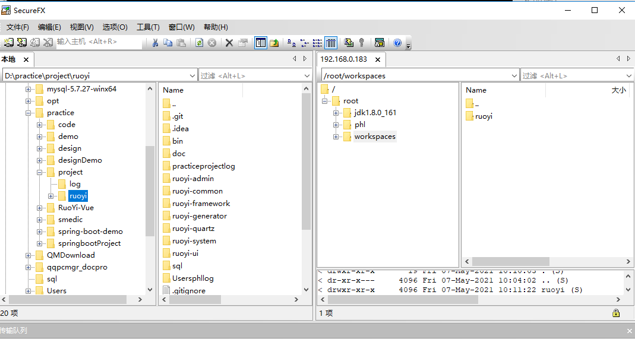Expand the mysql-5.7.27-winx64 tree node
This screenshot has width=635, height=339.
(28, 89)
